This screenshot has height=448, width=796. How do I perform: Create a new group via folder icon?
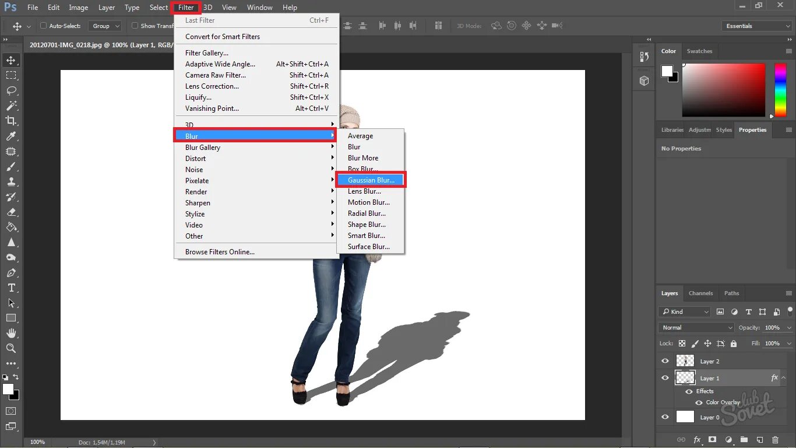click(744, 440)
